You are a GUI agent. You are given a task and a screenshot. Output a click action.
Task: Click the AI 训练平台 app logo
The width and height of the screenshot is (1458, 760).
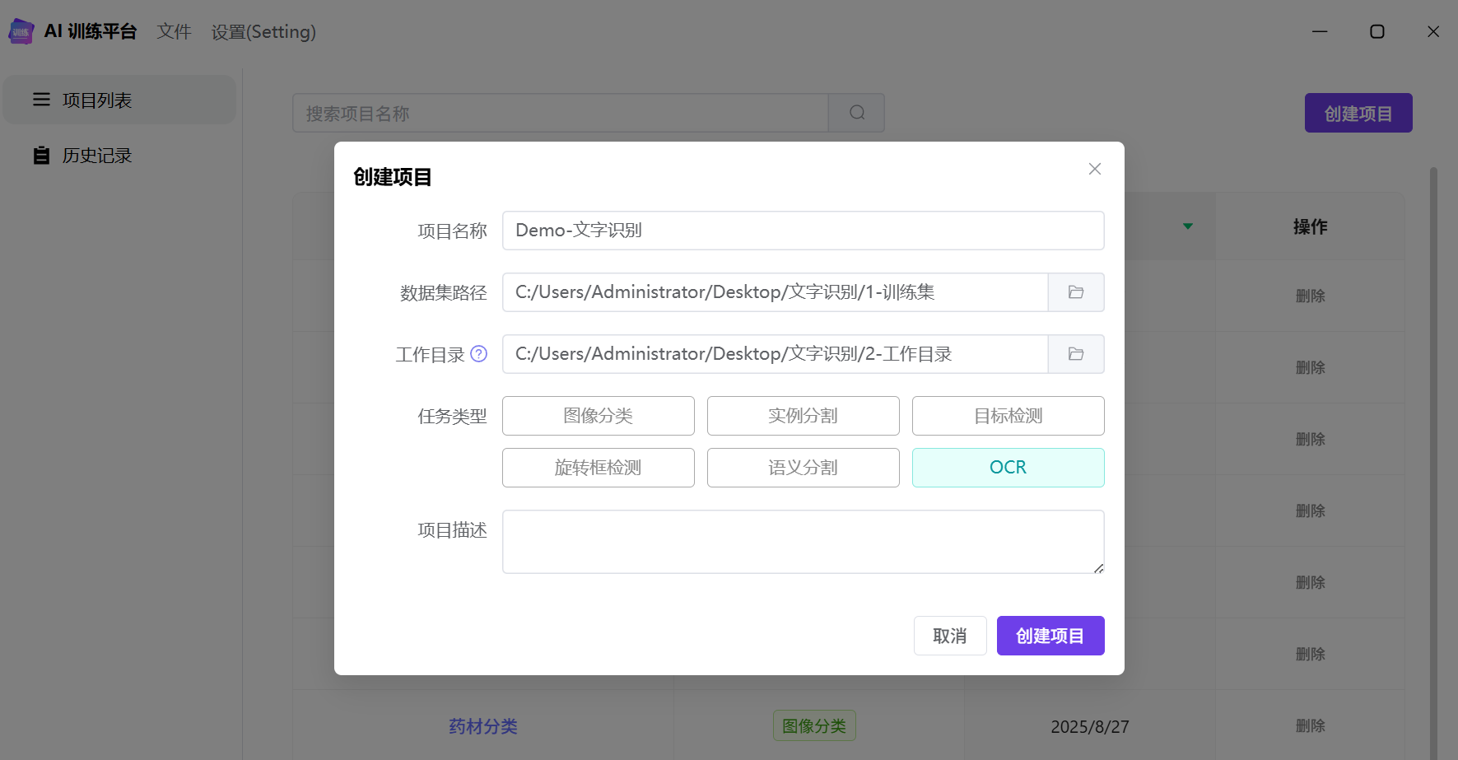pos(21,31)
